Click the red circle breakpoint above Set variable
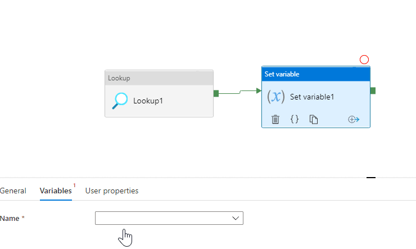Image resolution: width=416 pixels, height=249 pixels. click(364, 60)
